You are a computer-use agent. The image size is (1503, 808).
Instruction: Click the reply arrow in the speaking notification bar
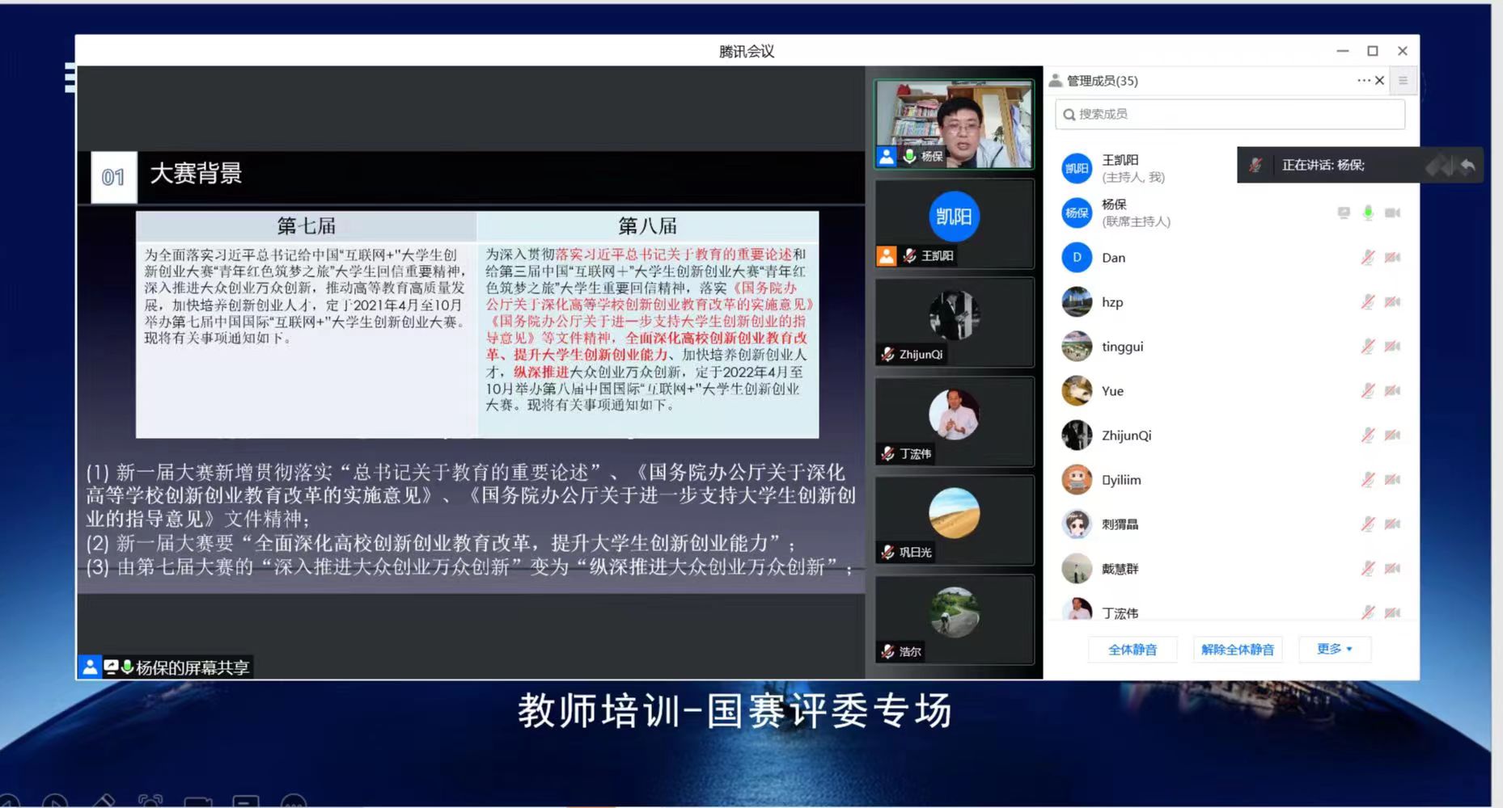click(x=1468, y=165)
